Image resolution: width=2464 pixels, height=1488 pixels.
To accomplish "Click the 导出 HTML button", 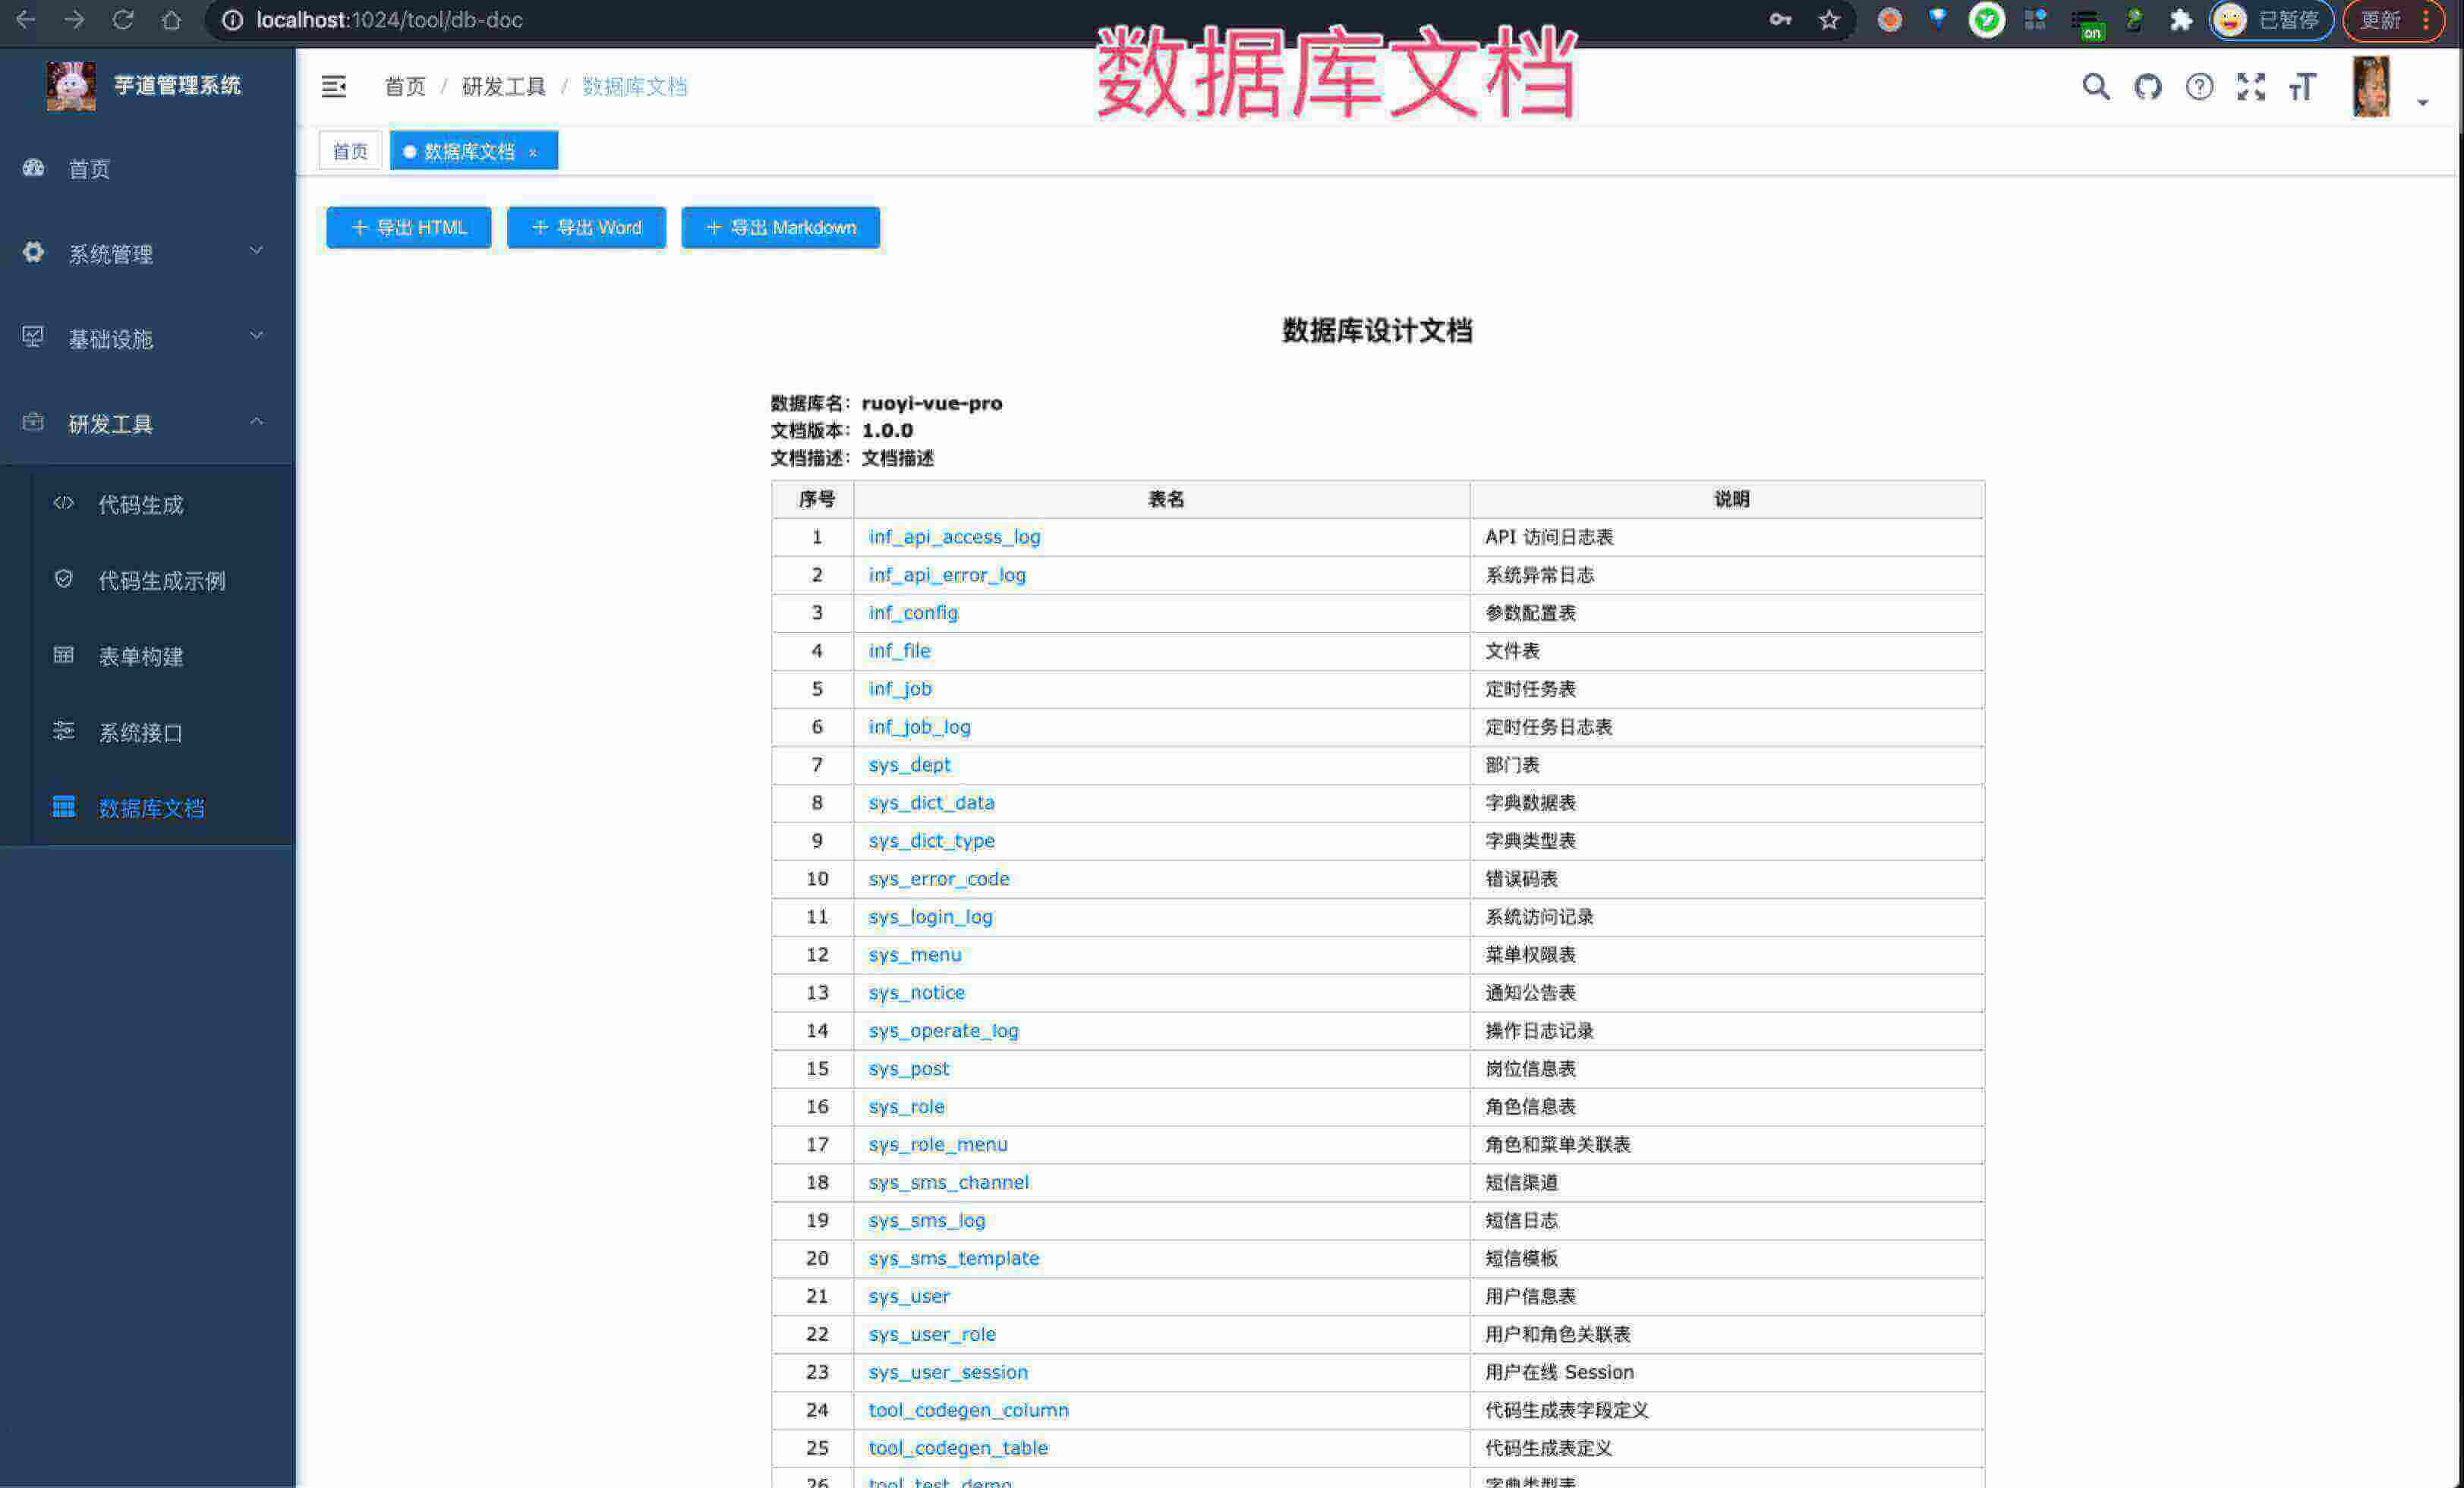I will (x=407, y=227).
